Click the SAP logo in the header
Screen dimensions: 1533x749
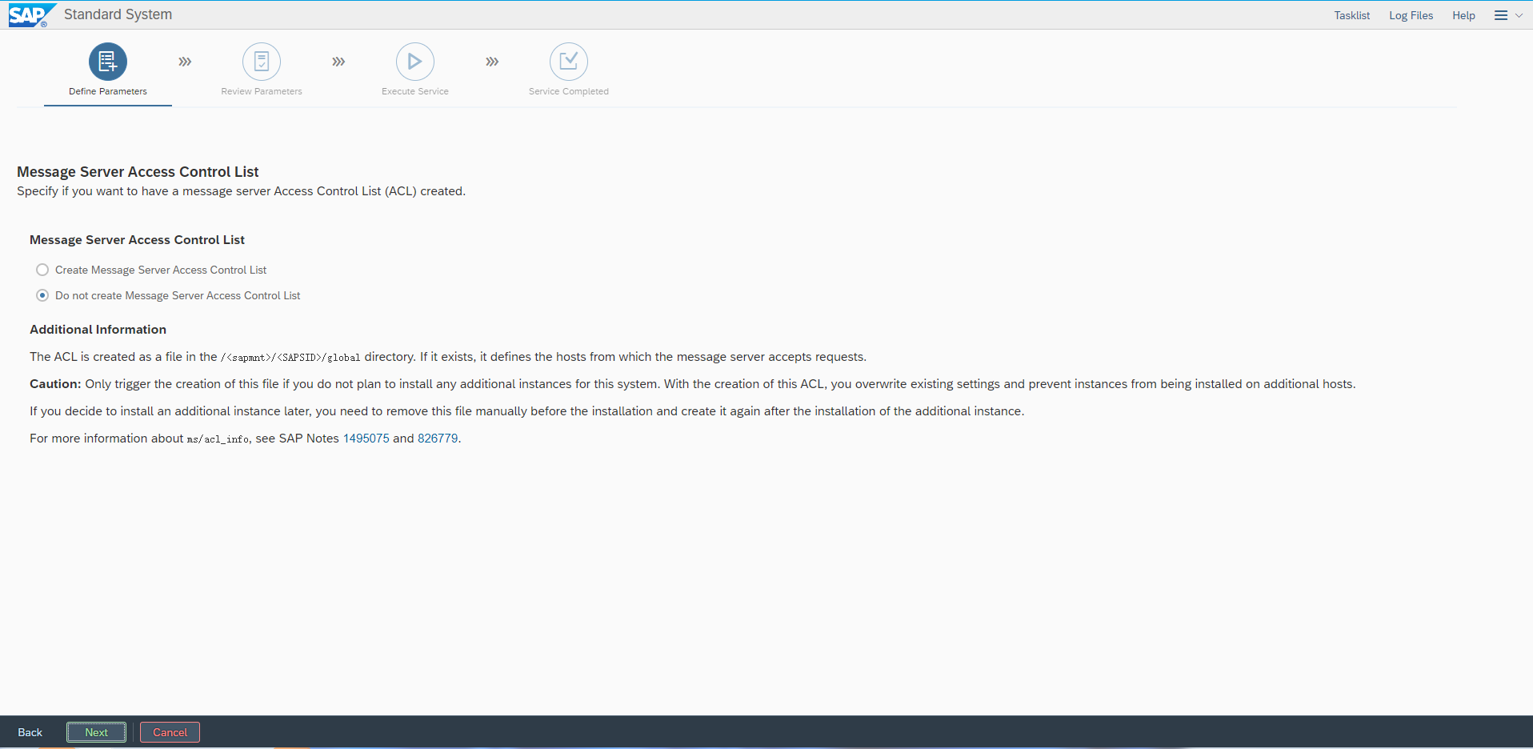(30, 15)
